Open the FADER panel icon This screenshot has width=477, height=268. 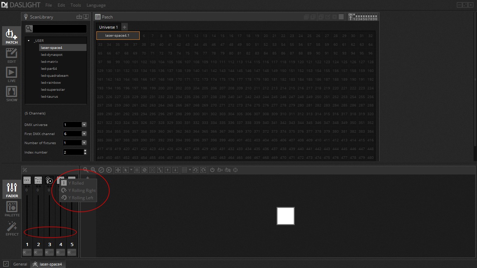[x=12, y=189]
